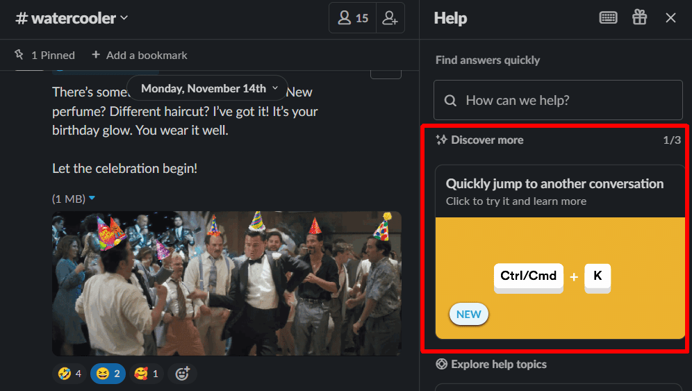The width and height of the screenshot is (692, 391).
Task: Click the add people icon in channel header
Action: pyautogui.click(x=390, y=18)
